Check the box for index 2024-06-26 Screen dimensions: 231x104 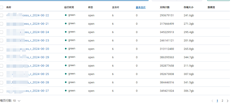tap(1, 66)
